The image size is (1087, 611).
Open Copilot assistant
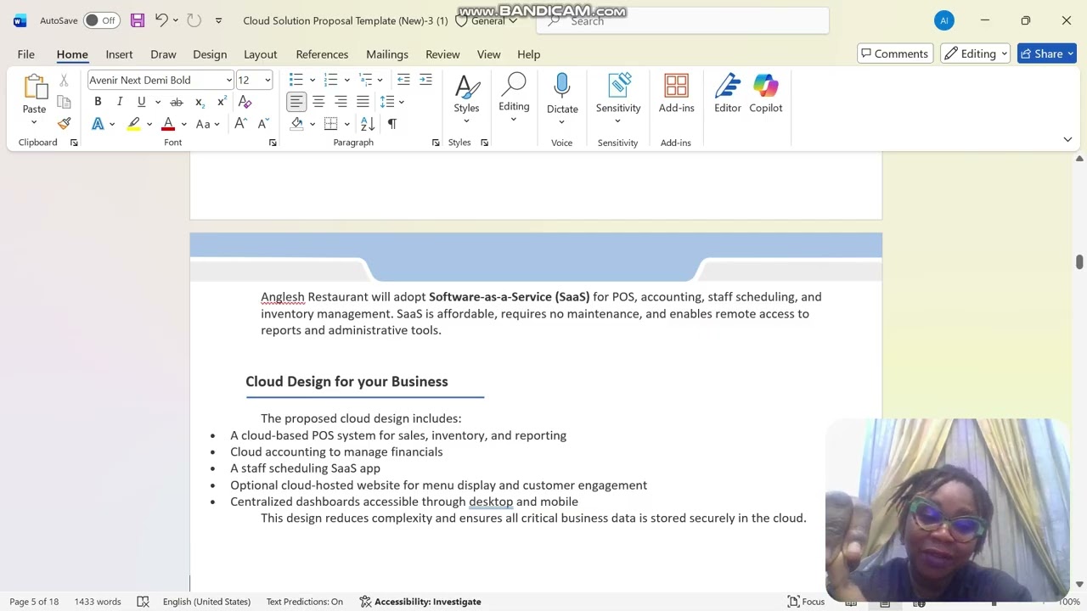point(766,93)
